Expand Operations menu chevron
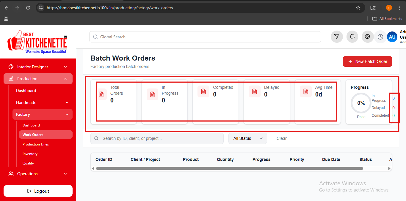Screen dimensions: 406x201 (x=65, y=174)
